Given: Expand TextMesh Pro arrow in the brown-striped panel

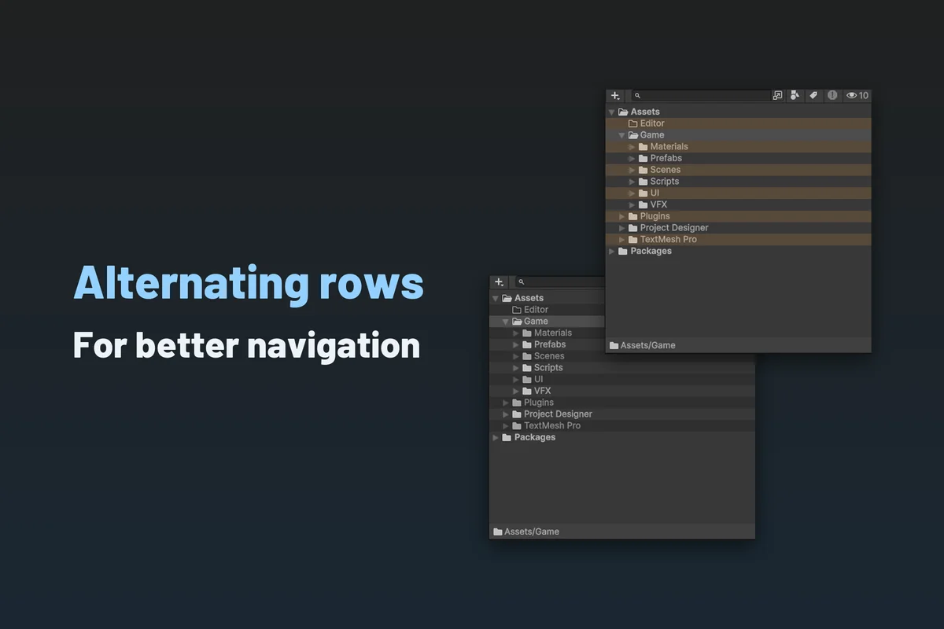Looking at the screenshot, I should (621, 240).
